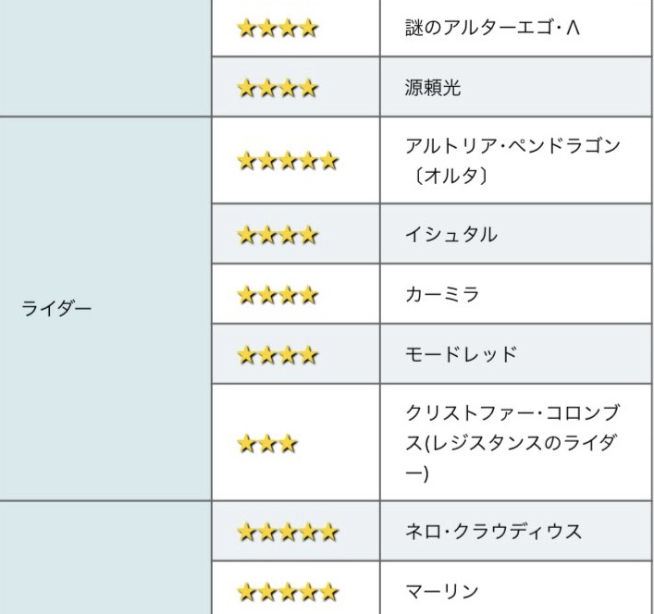The width and height of the screenshot is (654, 614).
Task: Click the star rating next to カーミラ
Action: tap(278, 295)
